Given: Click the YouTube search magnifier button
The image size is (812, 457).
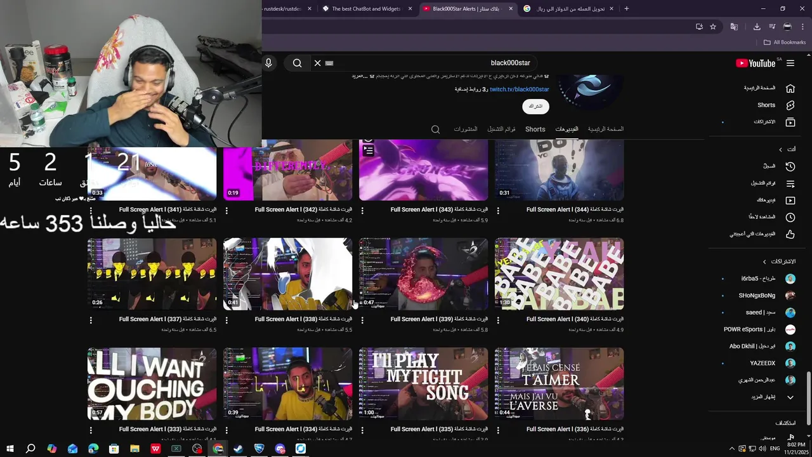Looking at the screenshot, I should click(297, 63).
